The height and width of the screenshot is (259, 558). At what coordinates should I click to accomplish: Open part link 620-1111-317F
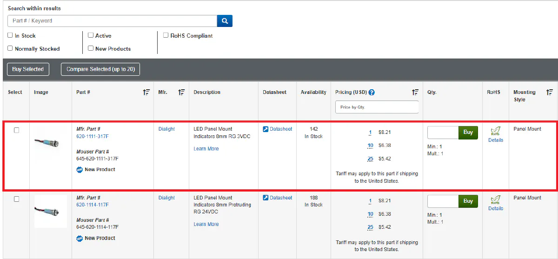coord(93,136)
